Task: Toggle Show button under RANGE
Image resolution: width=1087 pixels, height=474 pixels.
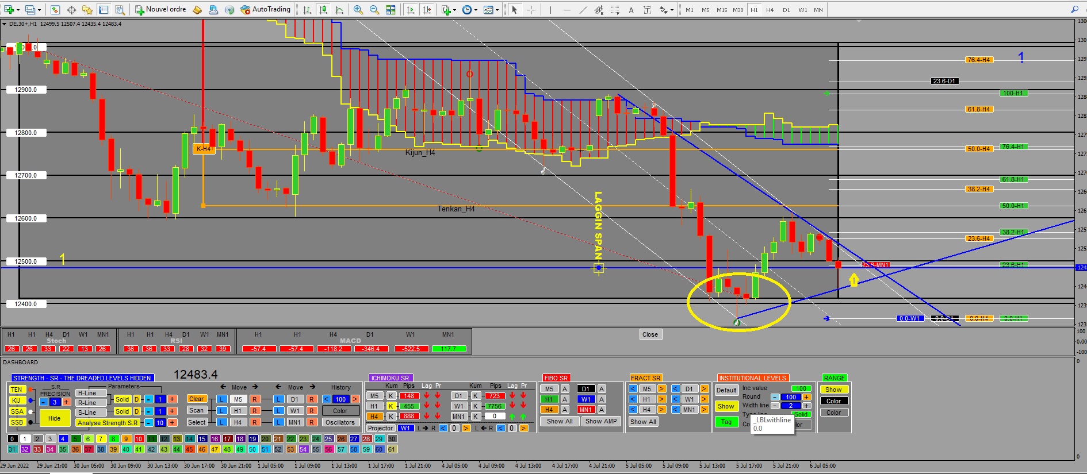Action: (x=834, y=390)
